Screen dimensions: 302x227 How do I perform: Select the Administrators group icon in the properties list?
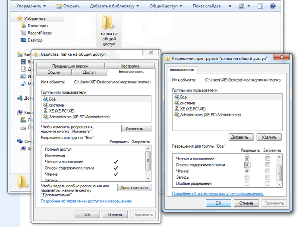pyautogui.click(x=45, y=117)
